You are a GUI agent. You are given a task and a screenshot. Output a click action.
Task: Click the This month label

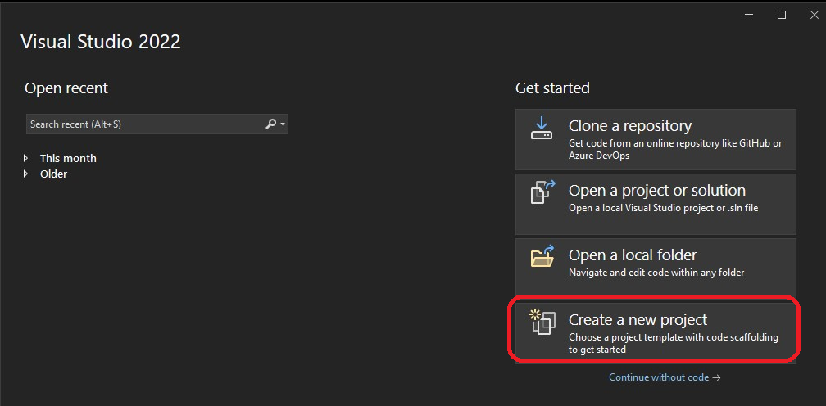68,158
